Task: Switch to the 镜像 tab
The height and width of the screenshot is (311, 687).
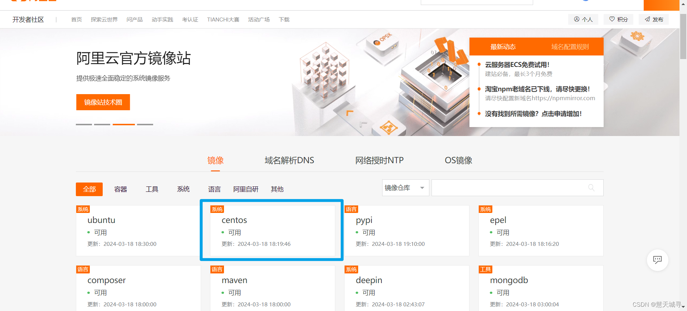Action: click(x=215, y=160)
